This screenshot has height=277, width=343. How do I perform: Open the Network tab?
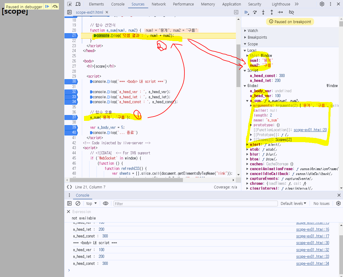[x=159, y=4]
